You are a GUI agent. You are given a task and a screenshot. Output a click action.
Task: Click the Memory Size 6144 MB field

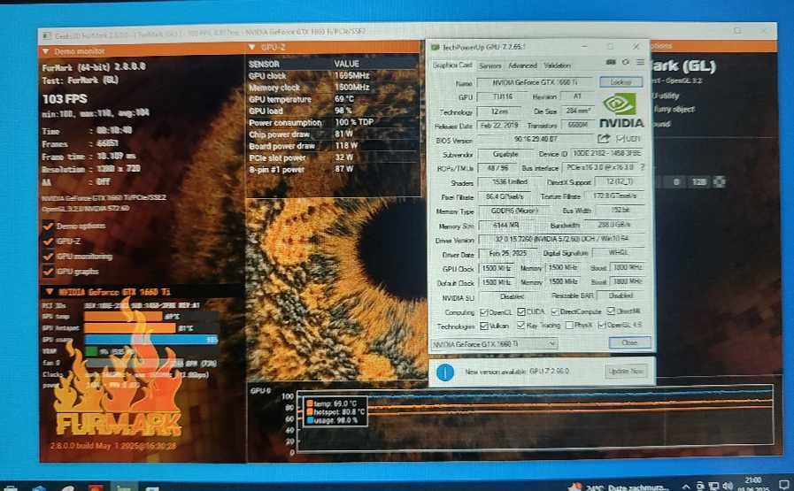click(505, 226)
